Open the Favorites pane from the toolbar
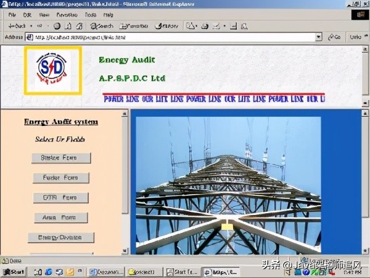This screenshot has height=278, width=370. pyautogui.click(x=134, y=26)
